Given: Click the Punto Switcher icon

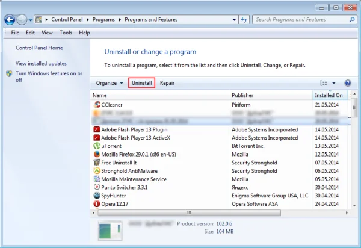Looking at the screenshot, I should (97, 187).
